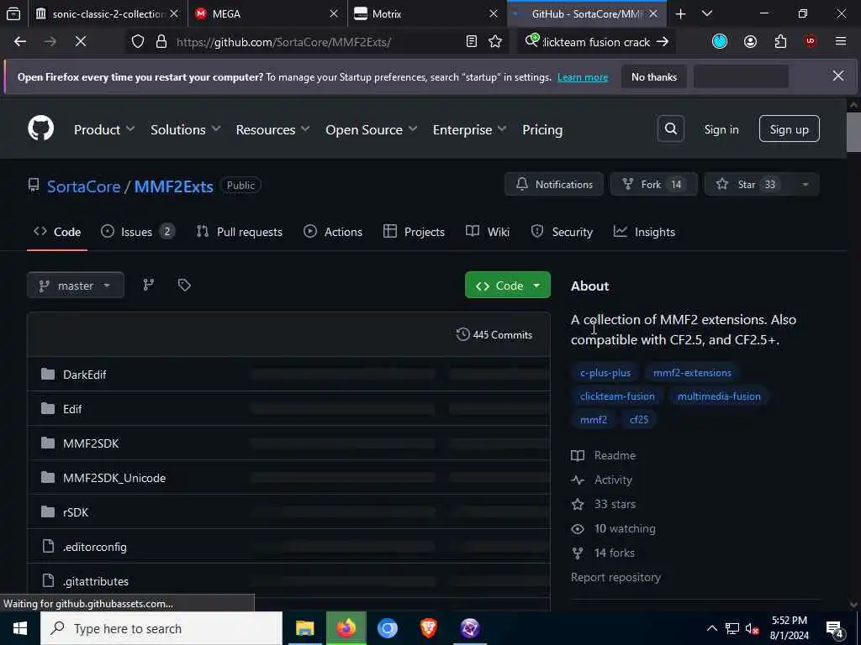Click the Sign up button

(789, 128)
